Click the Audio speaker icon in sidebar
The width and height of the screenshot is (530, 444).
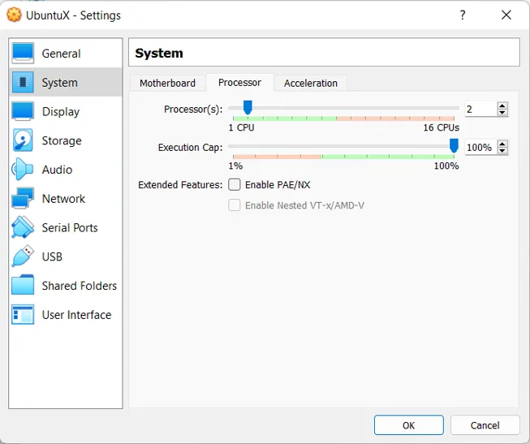tap(22, 169)
